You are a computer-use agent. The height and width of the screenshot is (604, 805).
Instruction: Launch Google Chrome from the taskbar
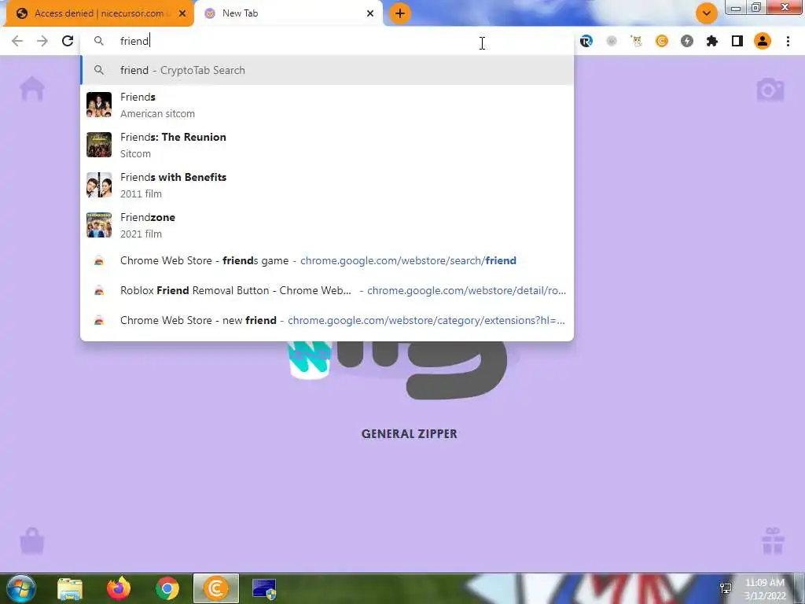pyautogui.click(x=167, y=588)
